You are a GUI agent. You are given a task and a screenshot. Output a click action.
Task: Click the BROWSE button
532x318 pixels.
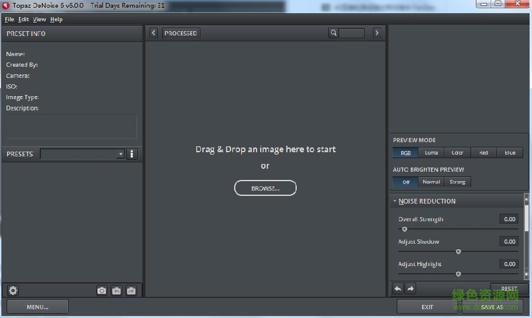pyautogui.click(x=265, y=188)
